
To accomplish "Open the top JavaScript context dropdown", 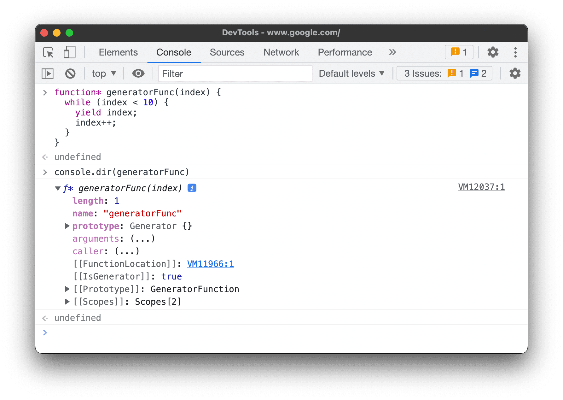I will tap(104, 74).
